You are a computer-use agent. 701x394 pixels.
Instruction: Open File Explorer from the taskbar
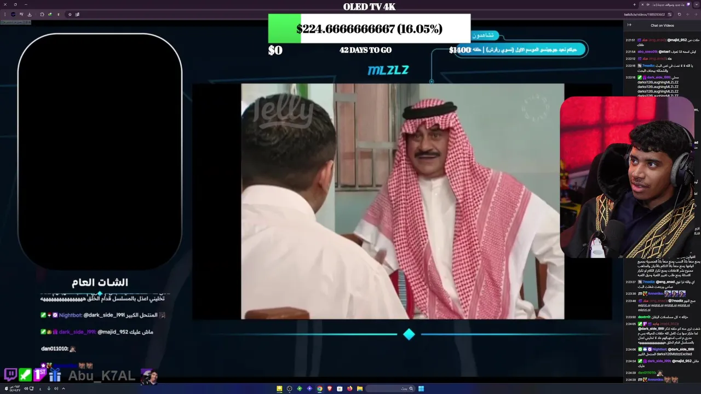pos(360,389)
